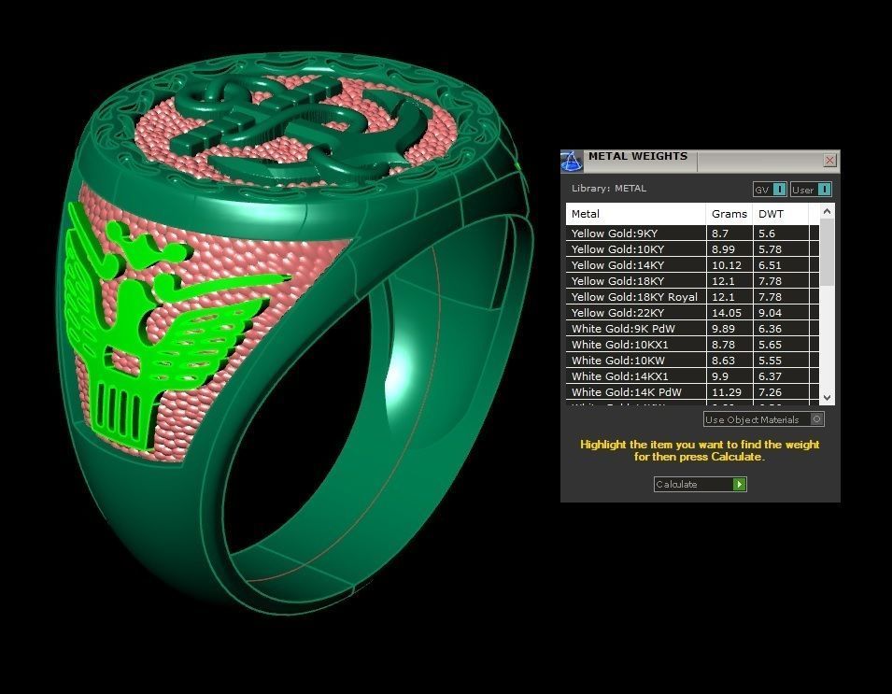Click the 6.51 DWT value
This screenshot has width=892, height=694.
click(770, 265)
